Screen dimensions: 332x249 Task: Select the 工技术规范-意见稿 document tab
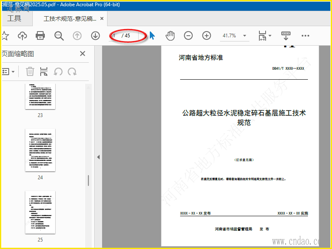(70, 19)
